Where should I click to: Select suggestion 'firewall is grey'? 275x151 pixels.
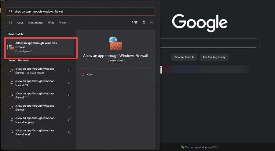point(40,120)
